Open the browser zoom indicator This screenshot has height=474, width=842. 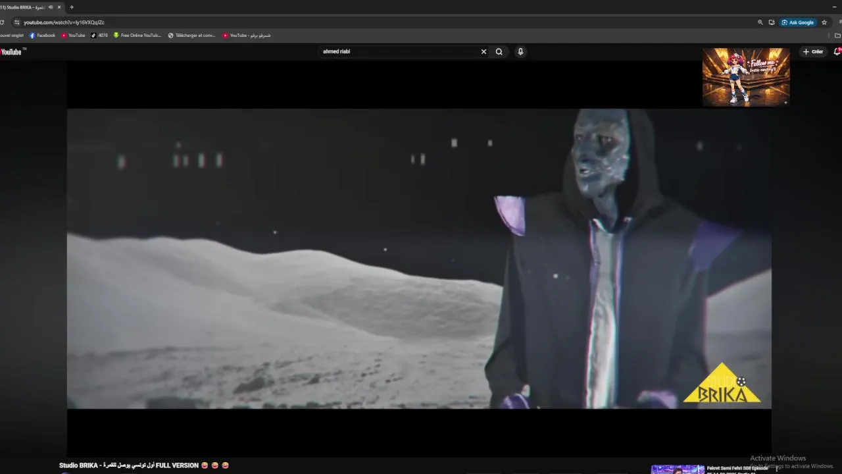coord(760,22)
